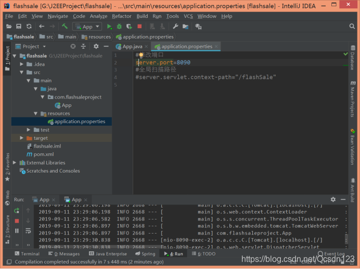360x269 pixels.
Task: Click the intention lightbulb in editor
Action: click(x=141, y=55)
